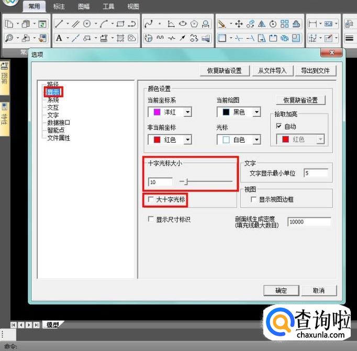Expand the 光标 white color dropdown
The height and width of the screenshot is (351, 357).
[256, 140]
